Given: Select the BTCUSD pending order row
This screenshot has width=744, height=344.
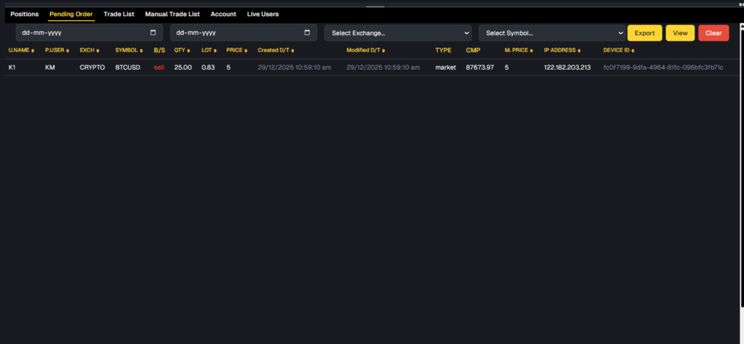Looking at the screenshot, I should click(127, 67).
